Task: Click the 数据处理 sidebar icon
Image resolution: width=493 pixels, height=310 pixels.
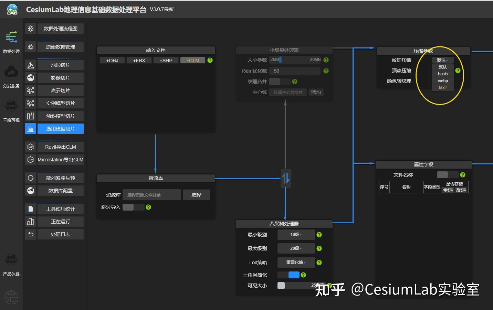Action: [11, 41]
